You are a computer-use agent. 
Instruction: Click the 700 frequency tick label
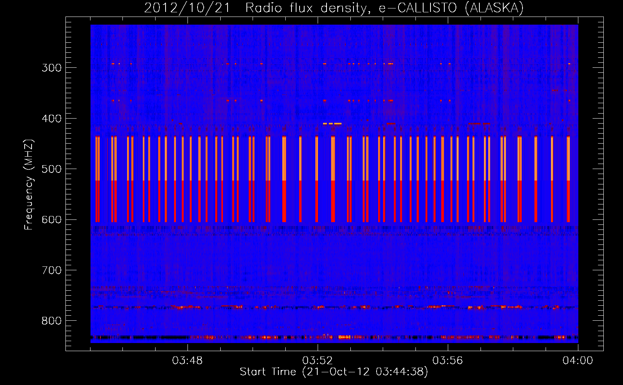click(x=52, y=270)
